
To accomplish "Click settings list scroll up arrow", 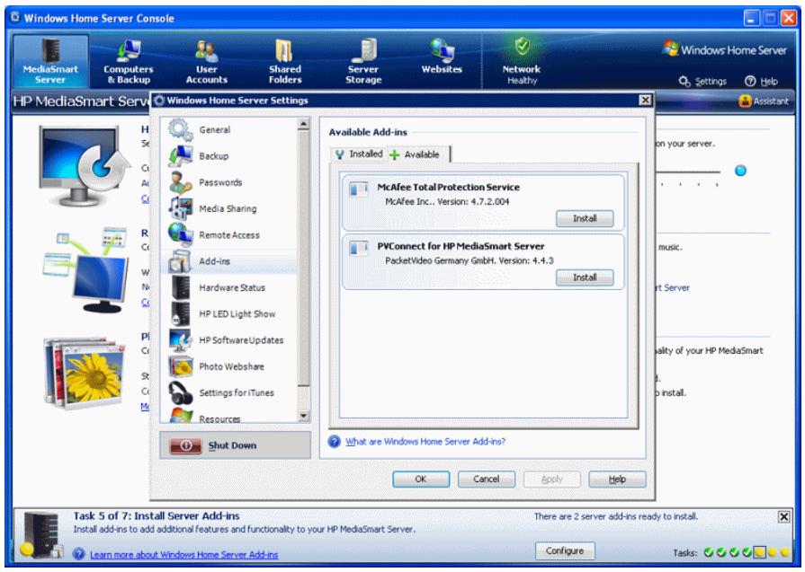I will (303, 124).
